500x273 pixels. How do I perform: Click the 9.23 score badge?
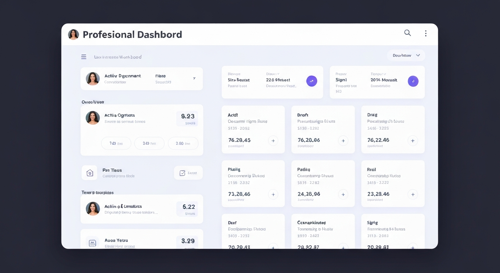[187, 118]
